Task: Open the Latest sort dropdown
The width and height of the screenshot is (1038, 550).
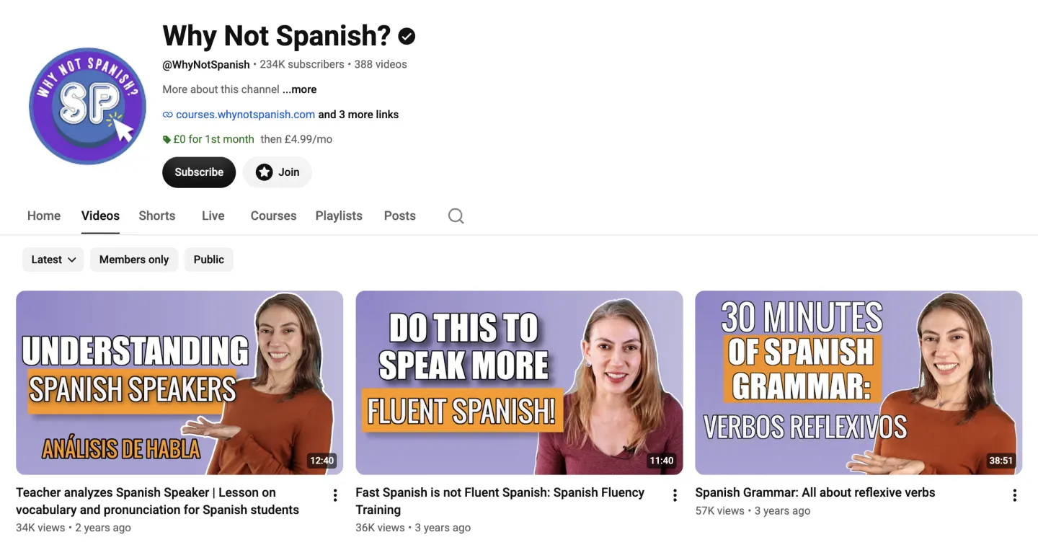Action: [x=53, y=260]
